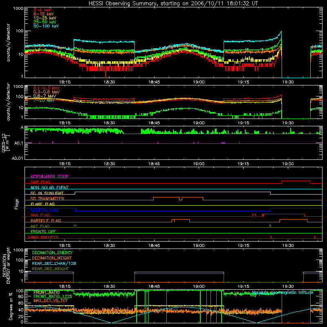
Task: Select the 25-50 keV legend label
Action: click(x=45, y=22)
